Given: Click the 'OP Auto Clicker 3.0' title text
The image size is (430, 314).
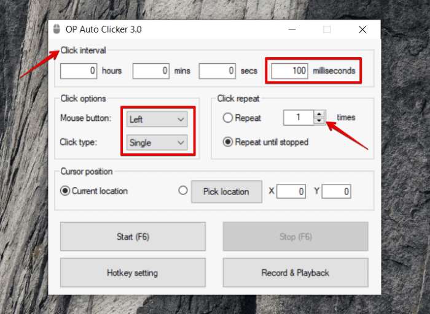Looking at the screenshot, I should tap(104, 29).
